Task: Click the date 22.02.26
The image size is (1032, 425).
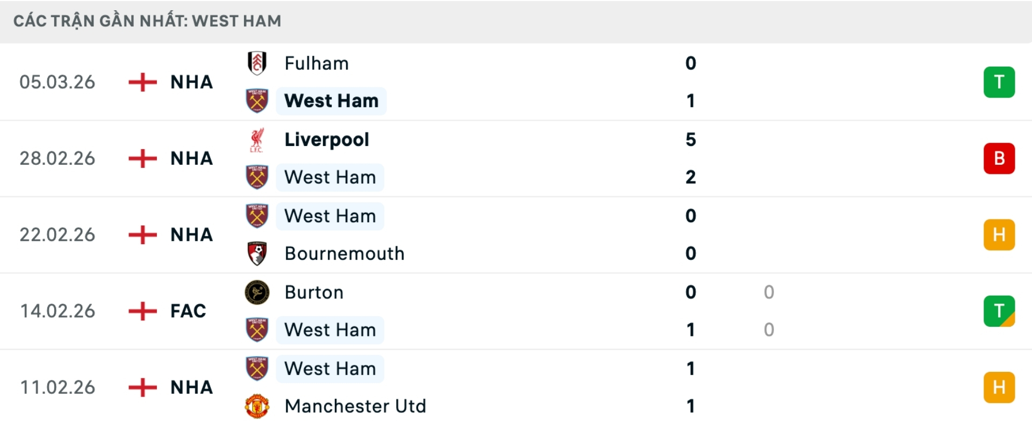Action: point(58,235)
